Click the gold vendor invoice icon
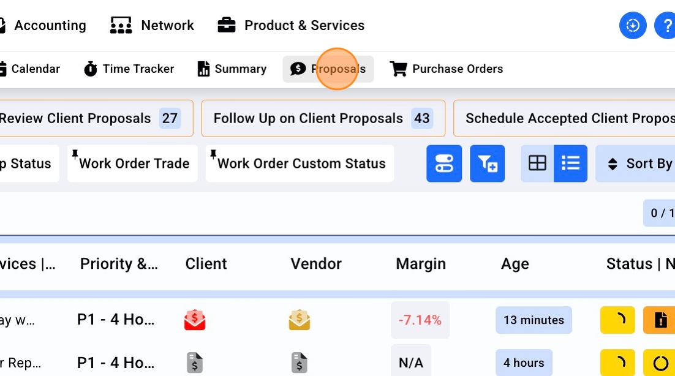This screenshot has width=675, height=376. [x=300, y=320]
